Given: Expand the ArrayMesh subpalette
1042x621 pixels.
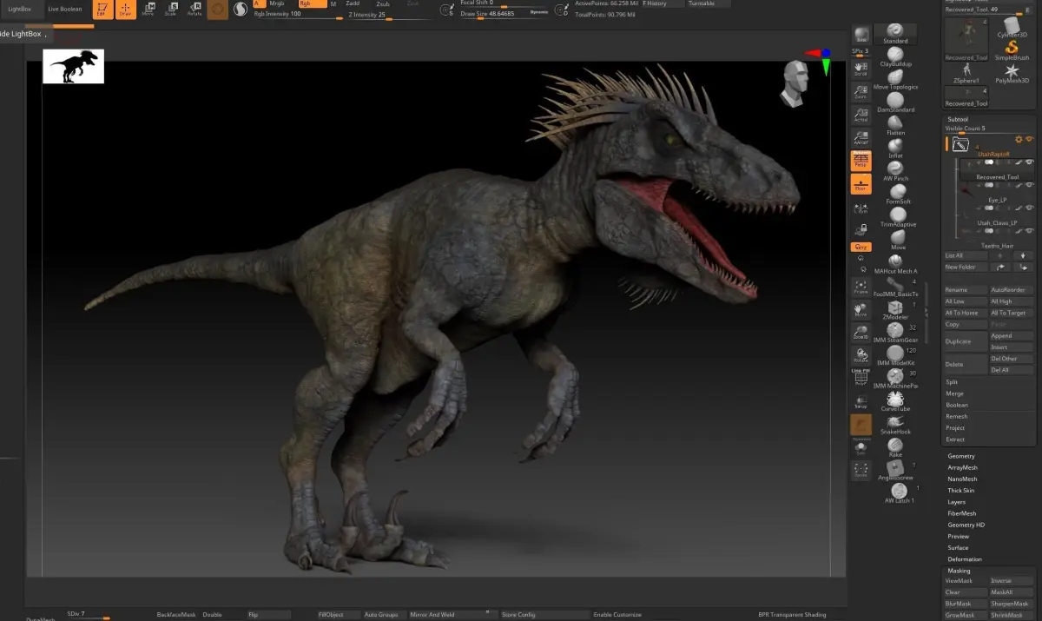Looking at the screenshot, I should [x=963, y=467].
